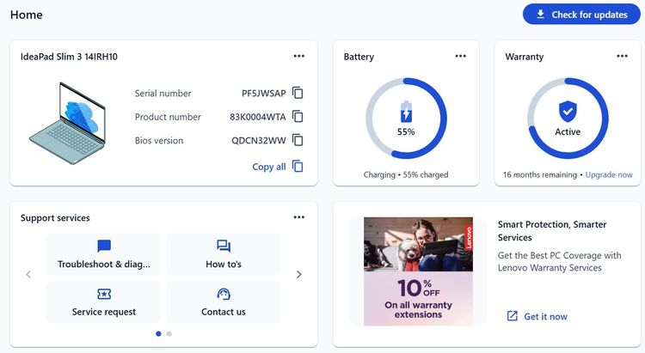Viewport: 645px width, 353px height.
Task: Click the battery 55% progress ring
Action: (x=406, y=119)
